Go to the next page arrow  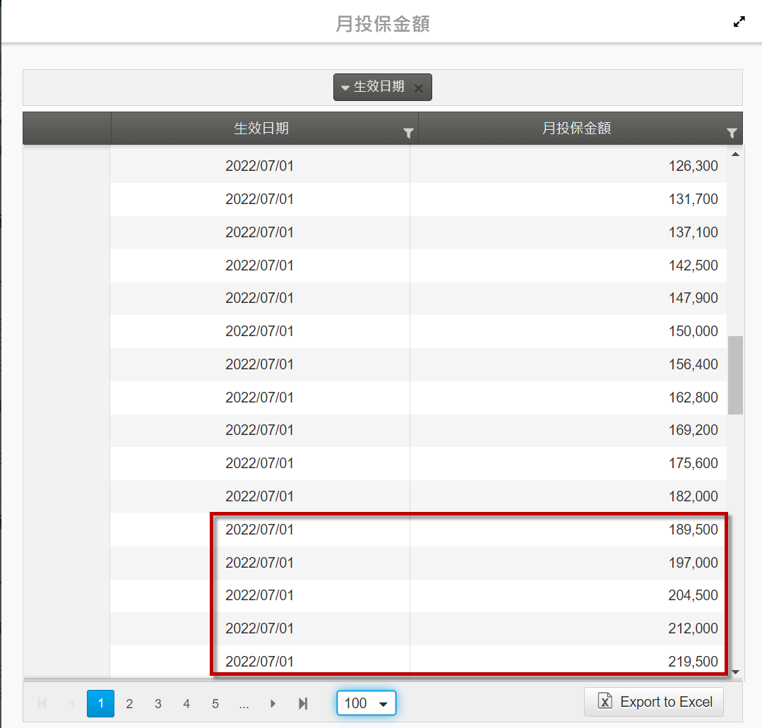coord(273,703)
